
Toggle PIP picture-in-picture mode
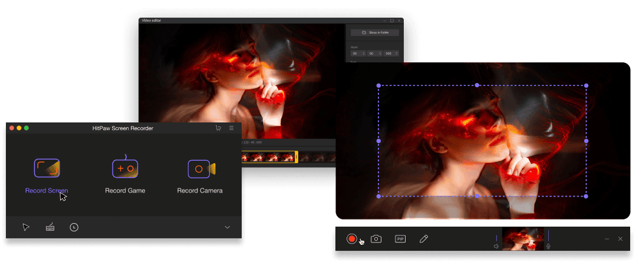[400, 239]
